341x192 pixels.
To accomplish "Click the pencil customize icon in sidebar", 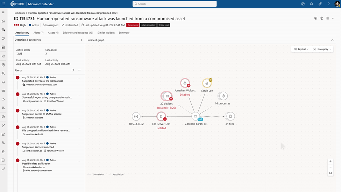I will (x=3, y=169).
